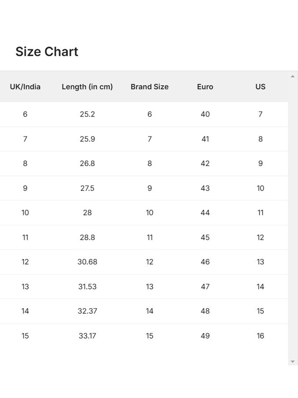Click the 28.8 length value
This screenshot has height=398, width=298.
[87, 237]
